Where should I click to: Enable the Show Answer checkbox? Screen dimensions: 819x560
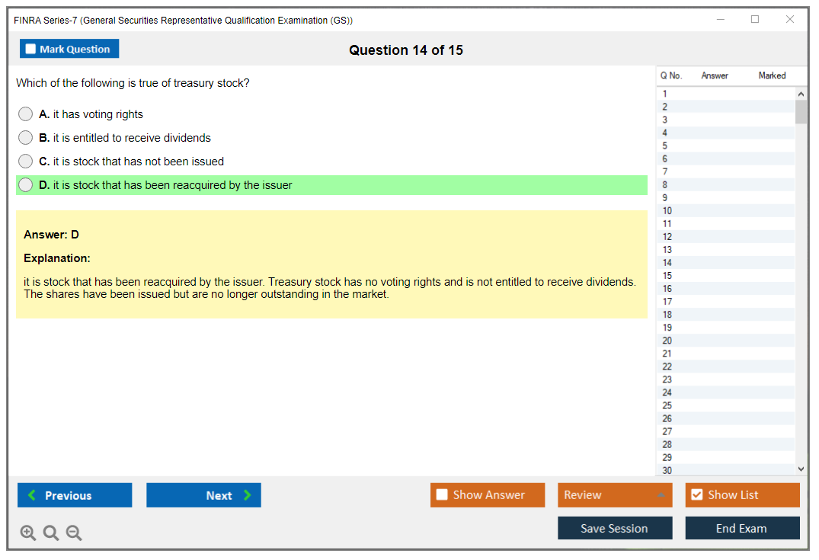443,495
